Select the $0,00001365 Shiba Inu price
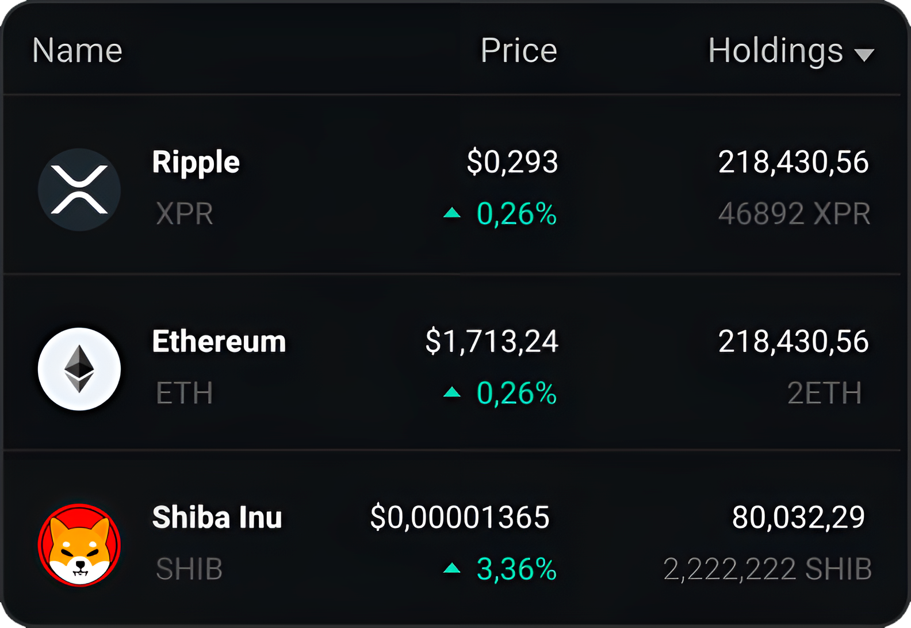Screen dimensions: 911x628 point(460,517)
